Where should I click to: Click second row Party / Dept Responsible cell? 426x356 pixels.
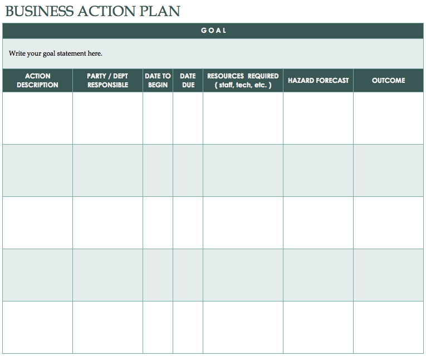pyautogui.click(x=107, y=170)
